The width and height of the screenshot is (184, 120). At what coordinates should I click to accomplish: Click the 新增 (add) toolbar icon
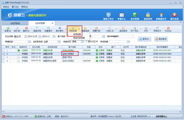(8, 29)
